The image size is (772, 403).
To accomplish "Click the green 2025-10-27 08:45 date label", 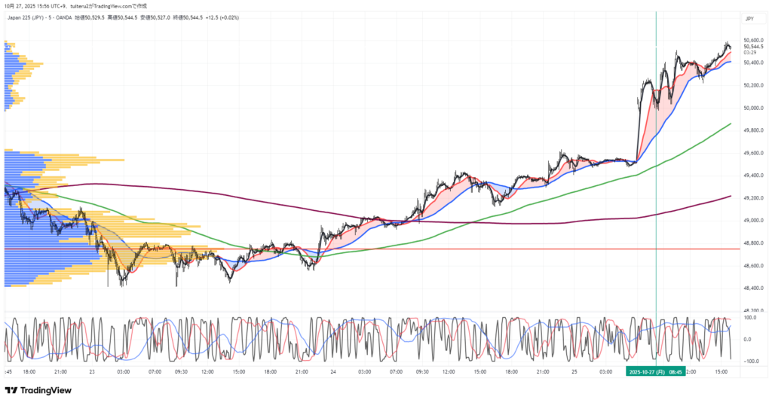I will (655, 371).
